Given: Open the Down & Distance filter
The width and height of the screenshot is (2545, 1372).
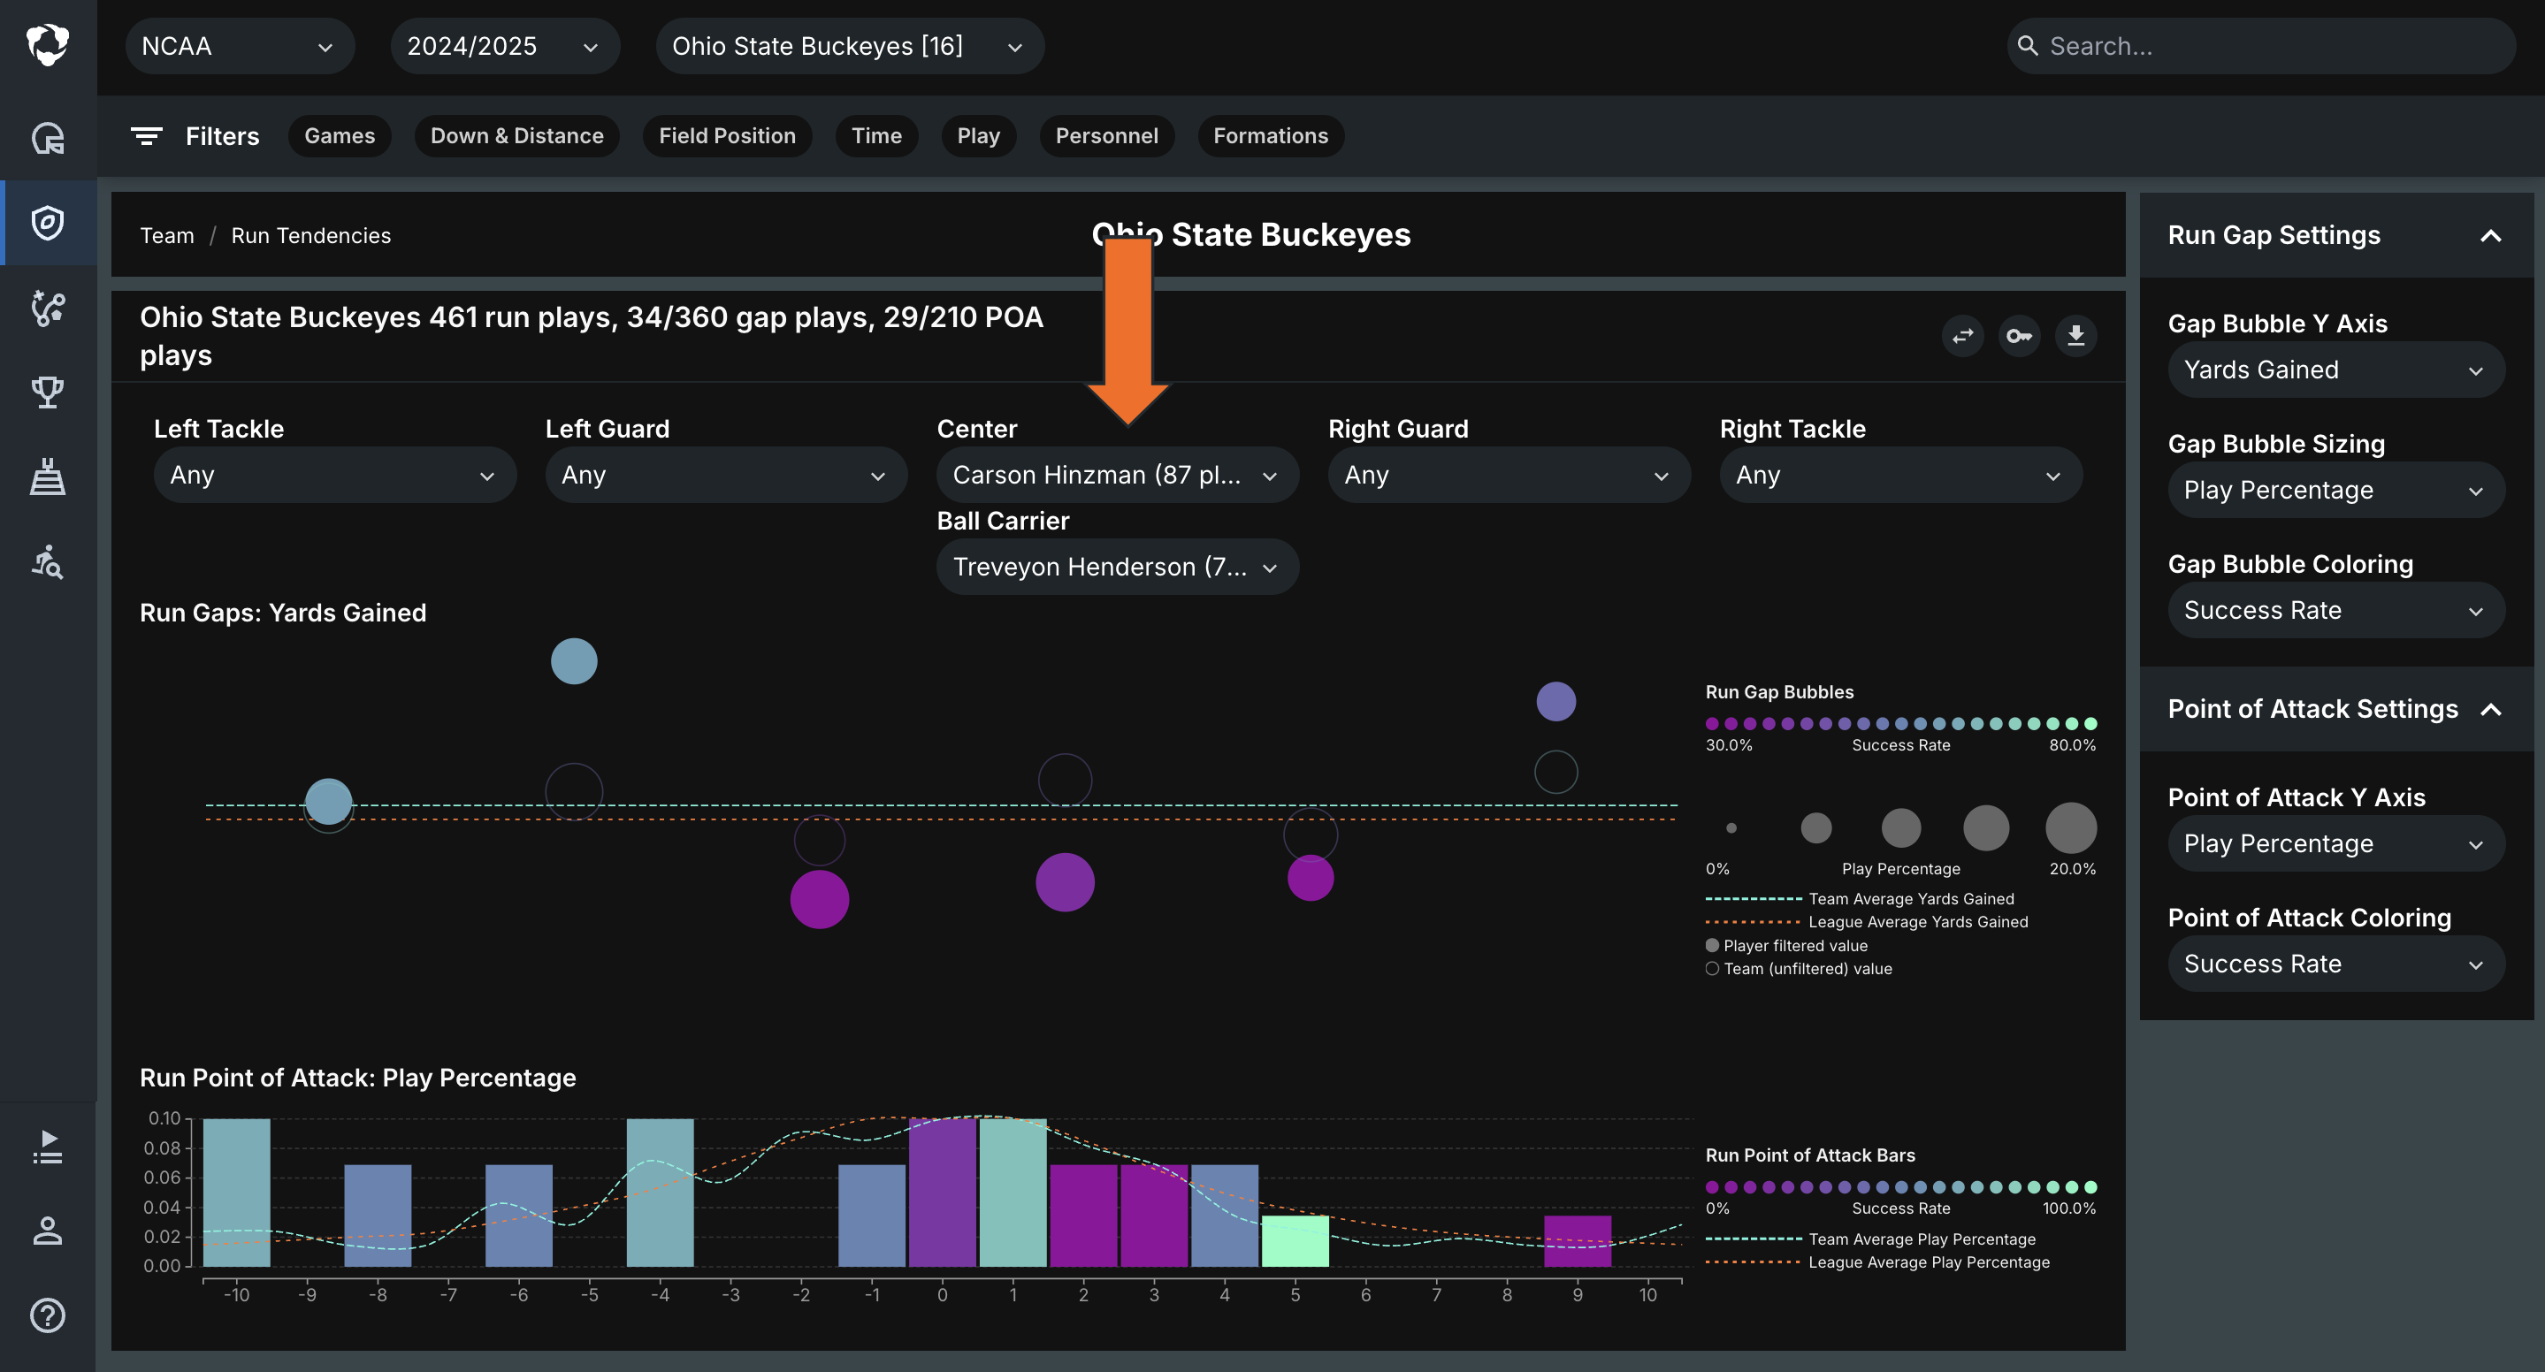Looking at the screenshot, I should [x=516, y=136].
